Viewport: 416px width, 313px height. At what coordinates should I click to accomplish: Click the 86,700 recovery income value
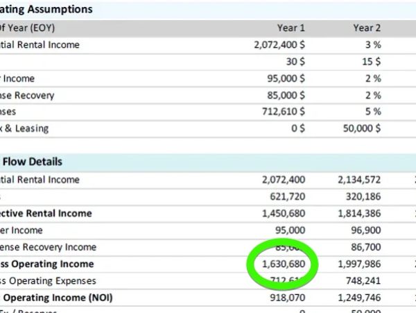366,247
